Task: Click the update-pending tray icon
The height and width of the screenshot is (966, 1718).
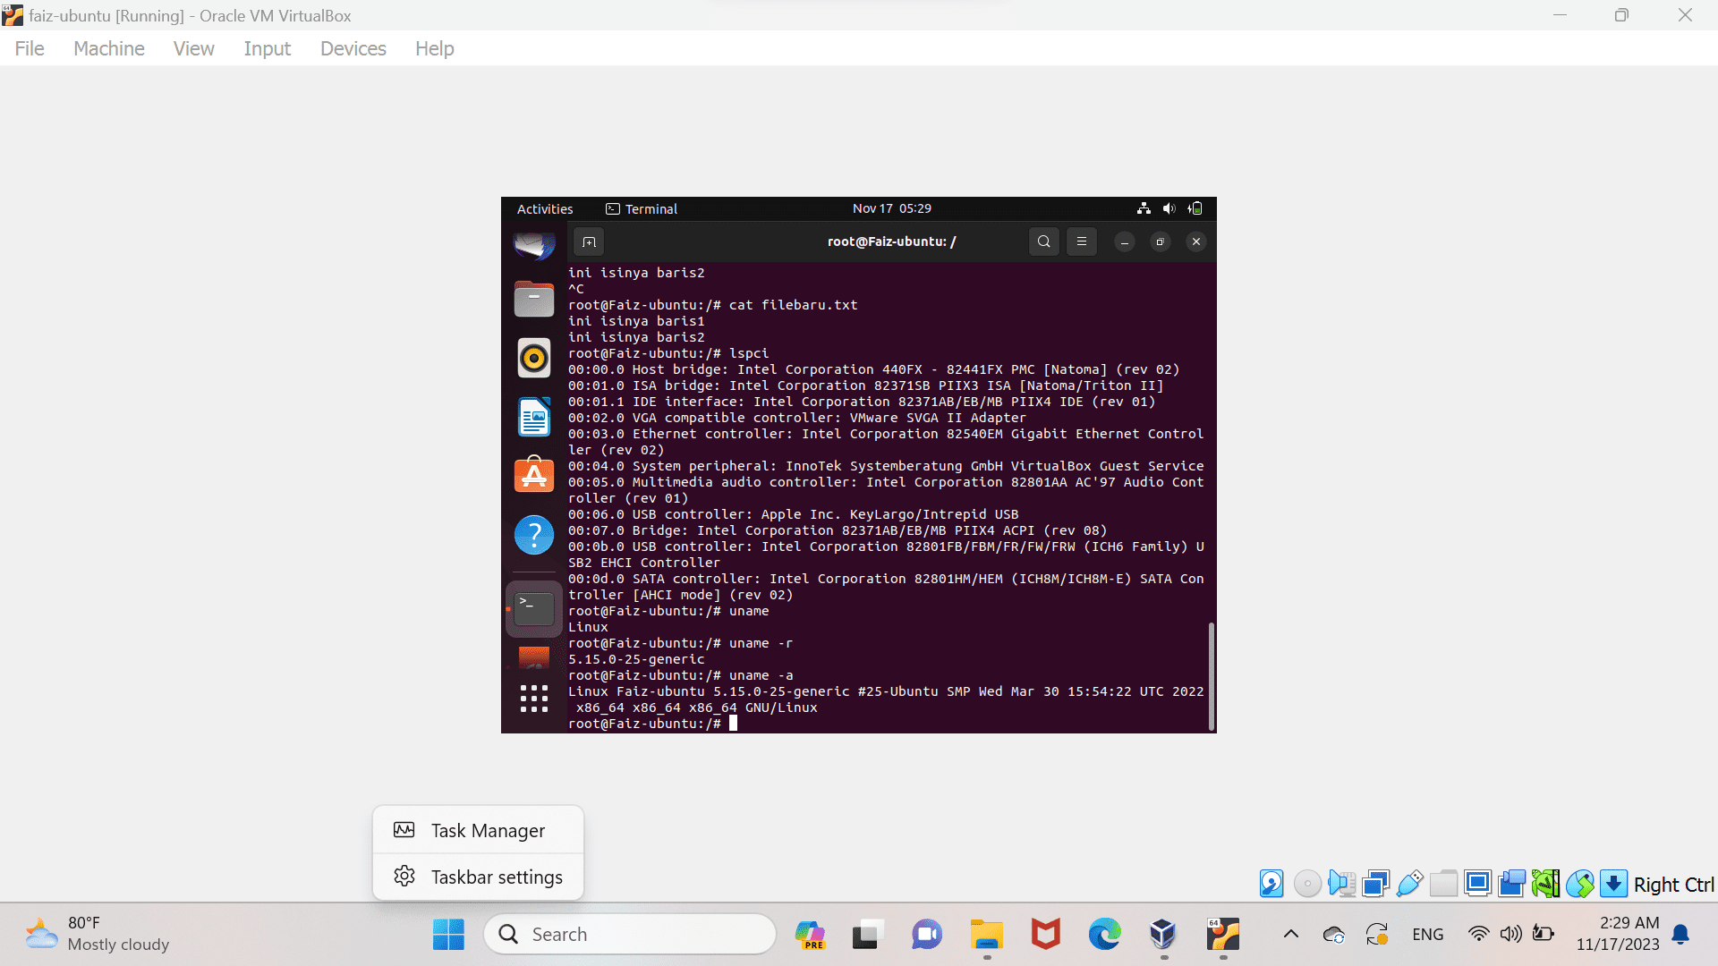Action: click(x=1377, y=935)
